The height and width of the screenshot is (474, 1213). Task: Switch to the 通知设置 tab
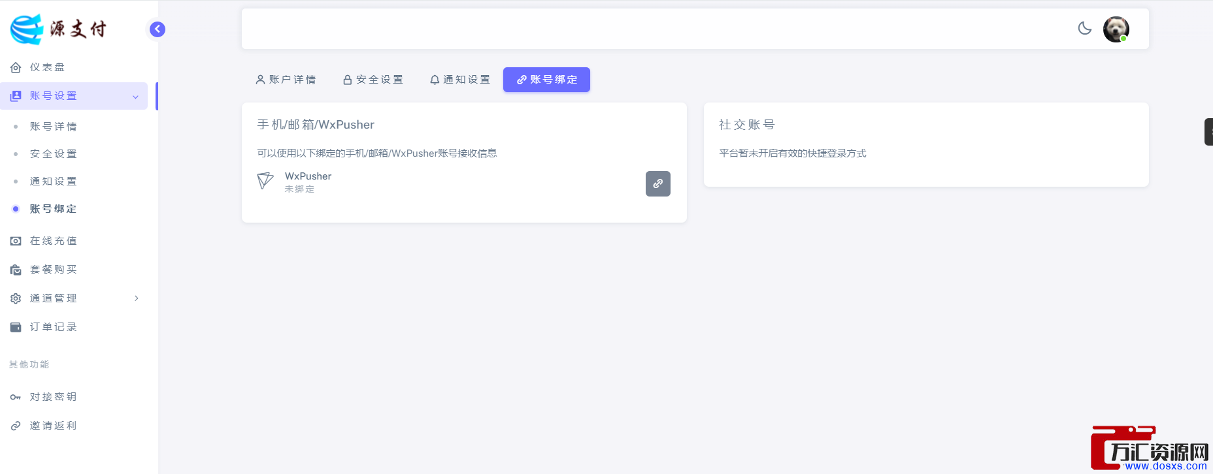(x=460, y=80)
